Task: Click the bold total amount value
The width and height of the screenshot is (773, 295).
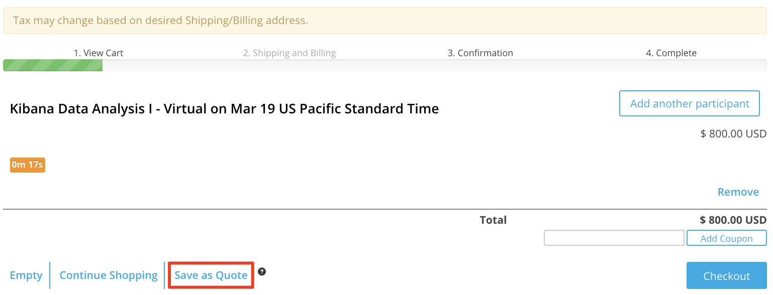Action: click(733, 220)
